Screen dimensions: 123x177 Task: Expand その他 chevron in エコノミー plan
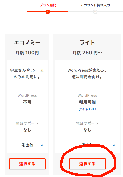(42, 145)
